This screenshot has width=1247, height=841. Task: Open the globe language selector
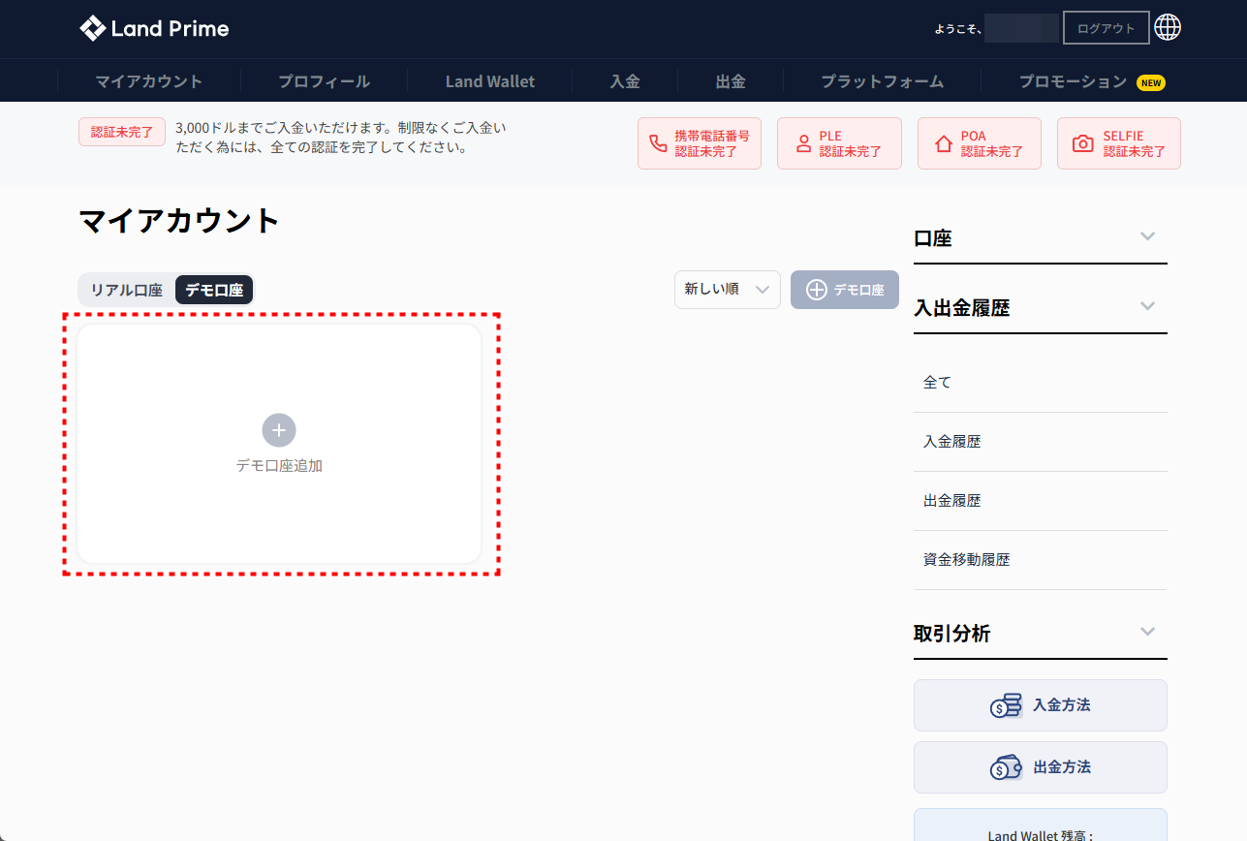(1168, 28)
